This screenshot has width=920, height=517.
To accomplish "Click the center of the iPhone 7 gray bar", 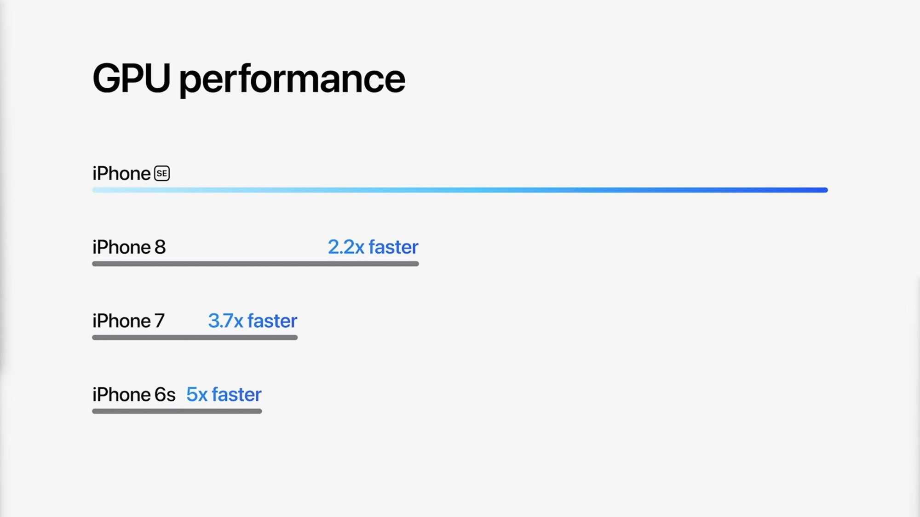I will 195,337.
